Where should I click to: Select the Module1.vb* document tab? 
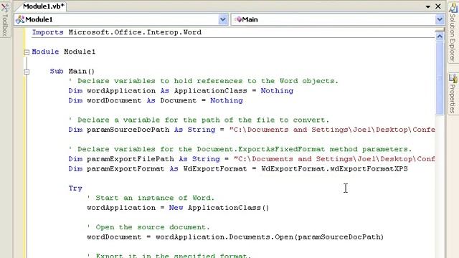pos(43,6)
